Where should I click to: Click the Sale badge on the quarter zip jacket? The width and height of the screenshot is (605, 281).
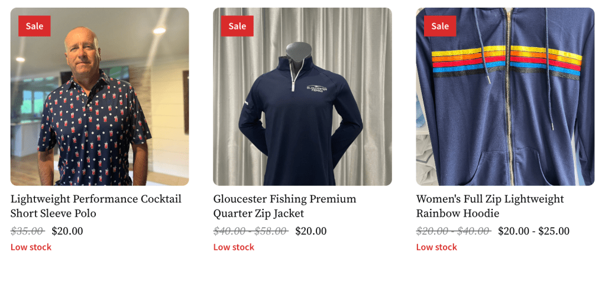tap(237, 26)
